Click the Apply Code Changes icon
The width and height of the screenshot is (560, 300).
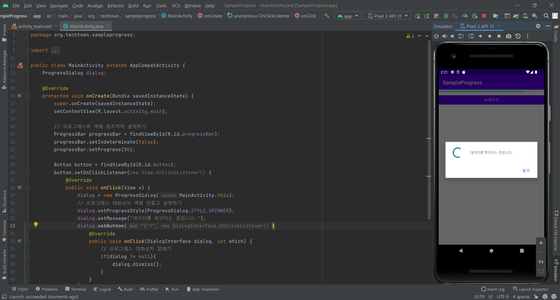tap(436, 16)
